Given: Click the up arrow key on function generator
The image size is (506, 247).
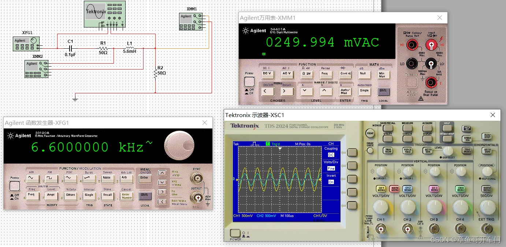Looking at the screenshot, I should click(x=161, y=173).
